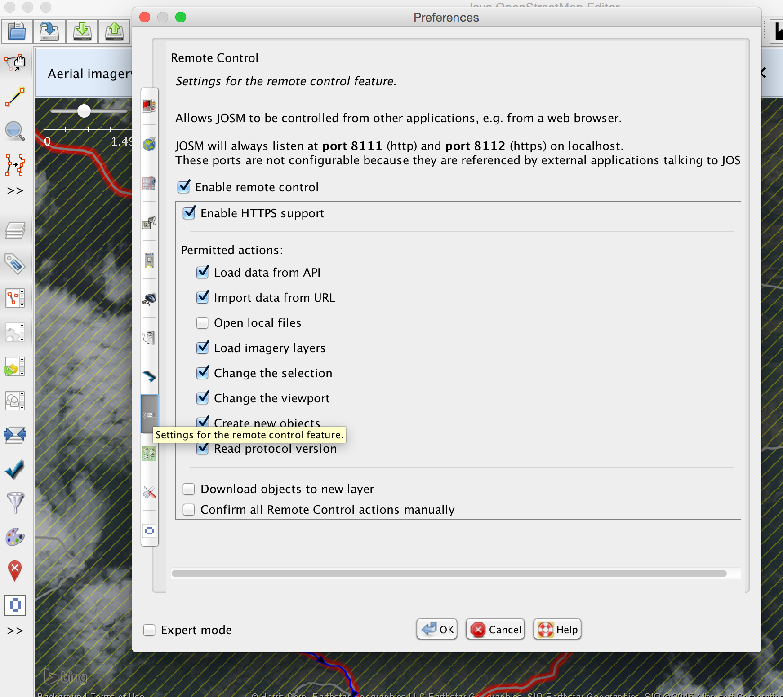Expand more toggle dialogs (lower >> arrows)
783x697 pixels.
pyautogui.click(x=15, y=631)
